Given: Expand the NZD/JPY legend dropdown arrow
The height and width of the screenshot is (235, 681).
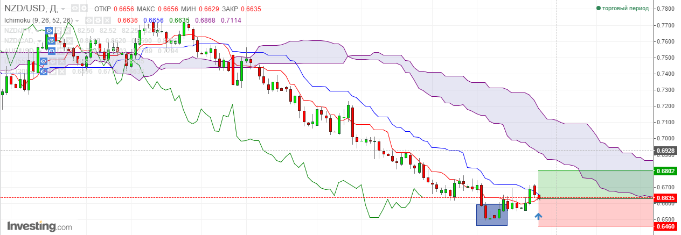Looking at the screenshot, I should coord(37,31).
